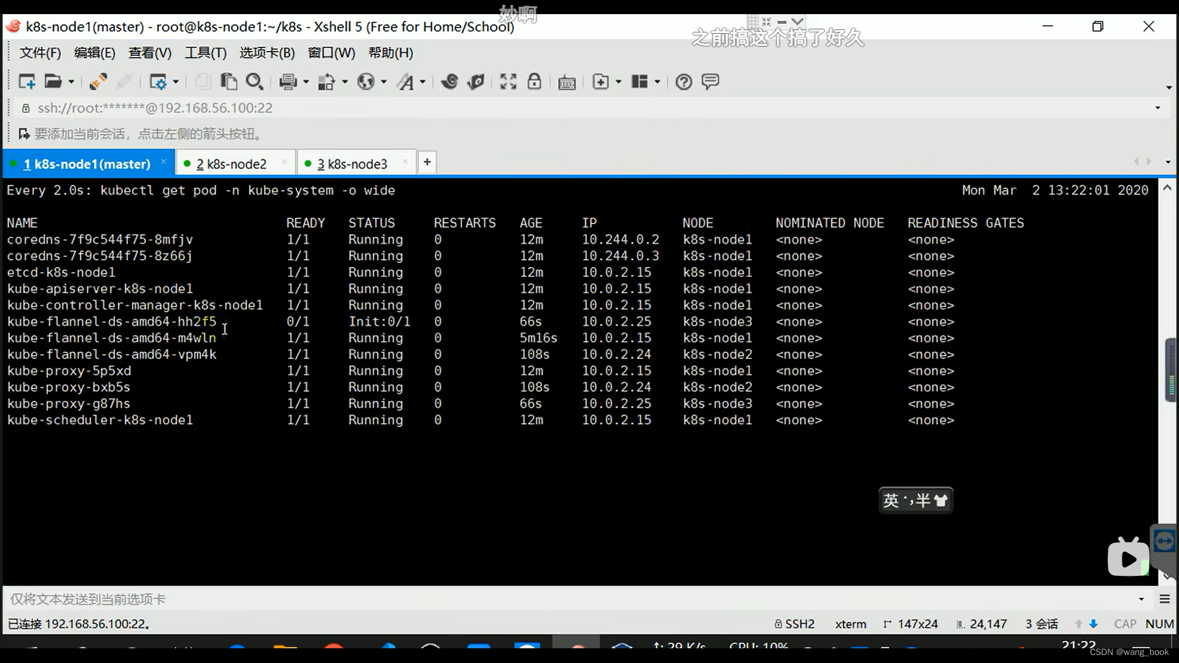Close the k8s-node3 tab

[405, 162]
